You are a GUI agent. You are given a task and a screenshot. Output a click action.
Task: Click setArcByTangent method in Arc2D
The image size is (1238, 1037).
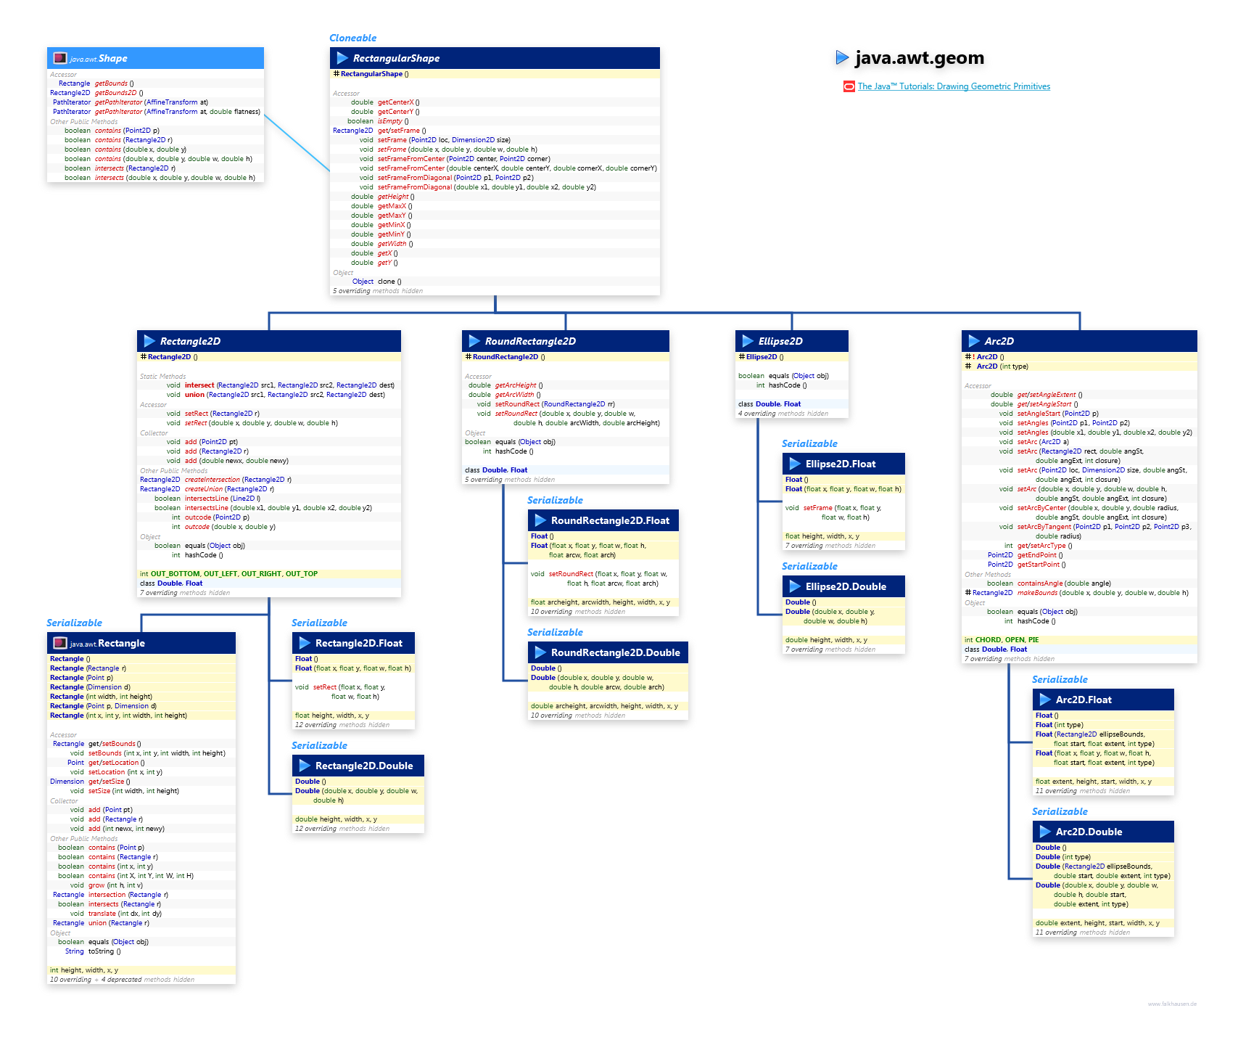[x=1044, y=527]
